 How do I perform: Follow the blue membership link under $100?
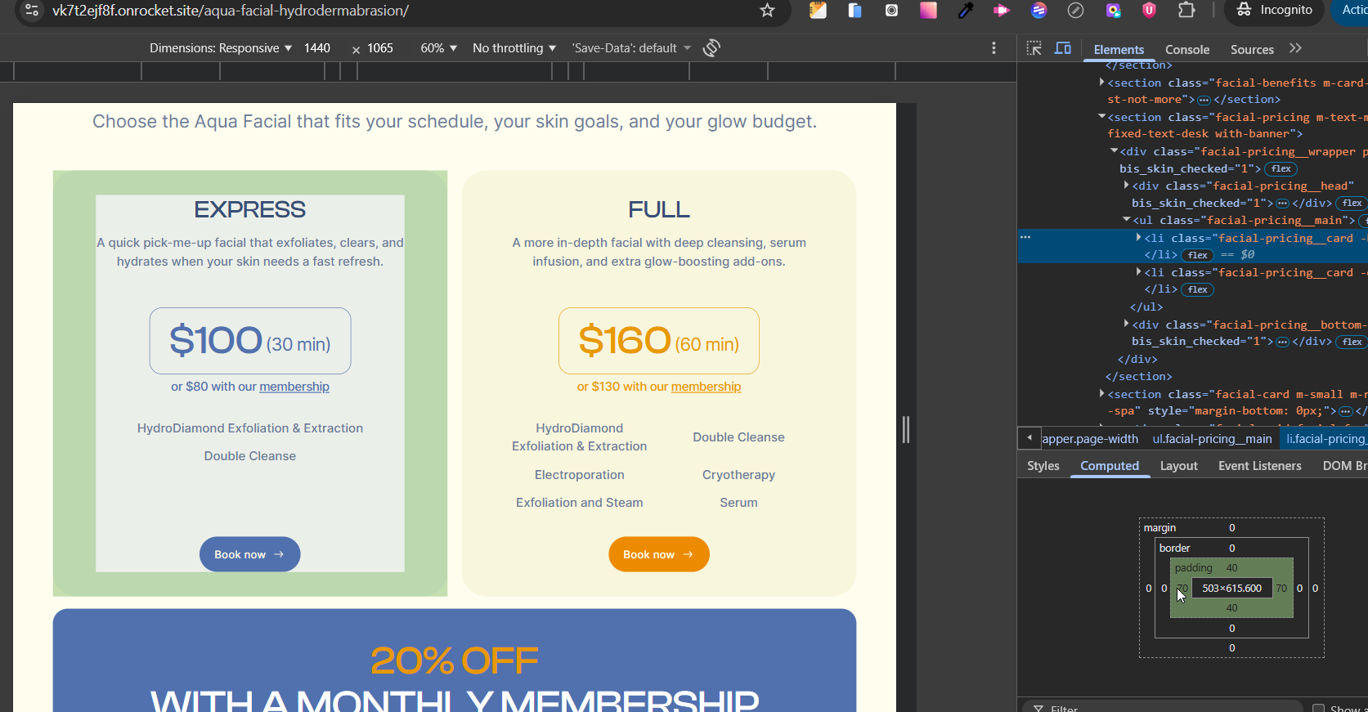click(x=294, y=387)
